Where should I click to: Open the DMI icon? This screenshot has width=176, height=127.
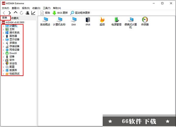coord(74,21)
